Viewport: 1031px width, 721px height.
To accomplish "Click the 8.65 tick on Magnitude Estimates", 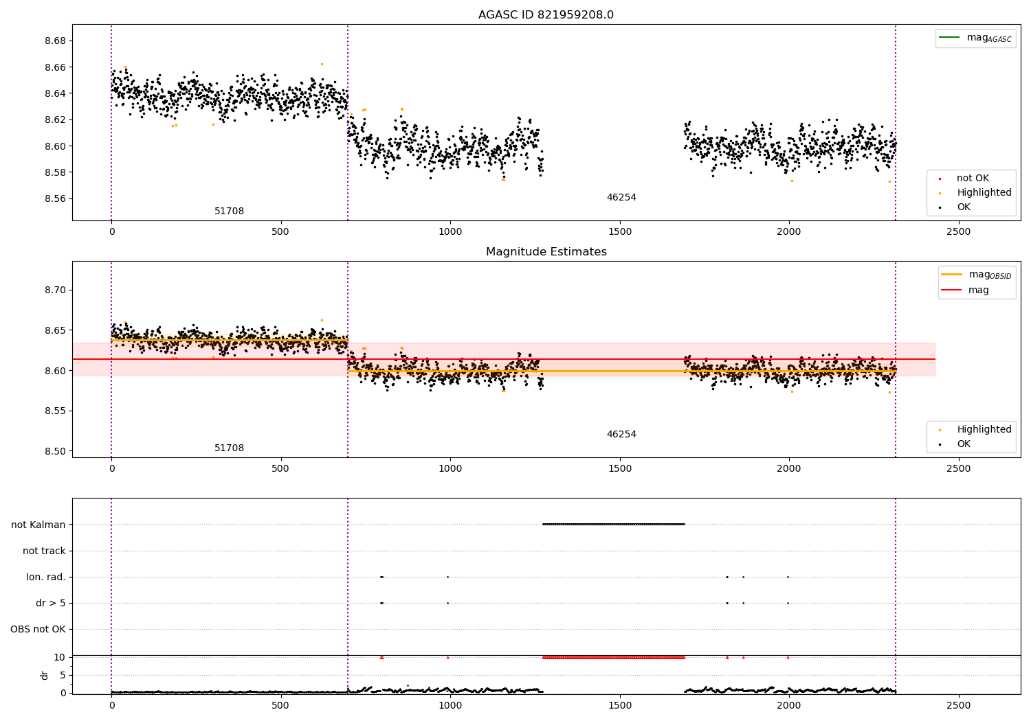I will (54, 331).
